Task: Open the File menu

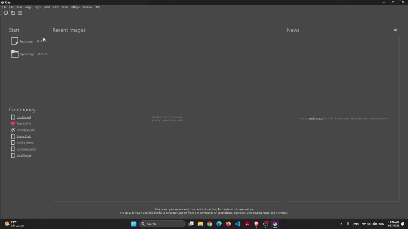Action: coord(4,7)
